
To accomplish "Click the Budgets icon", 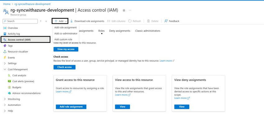I will point(9,87).
